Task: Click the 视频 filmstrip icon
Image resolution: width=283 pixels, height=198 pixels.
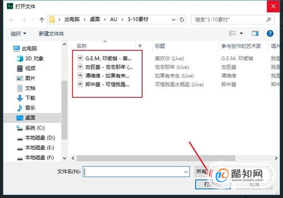Action: [x=20, y=68]
